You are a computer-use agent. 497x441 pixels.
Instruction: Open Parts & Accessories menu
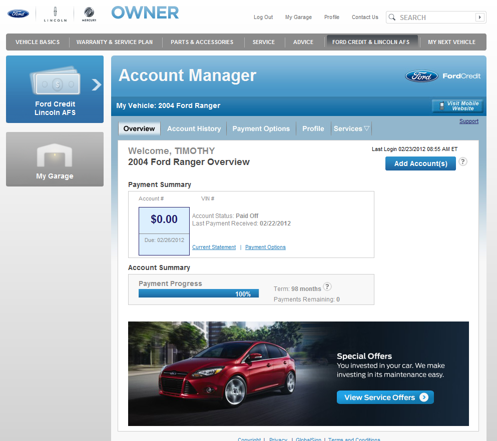coord(202,42)
